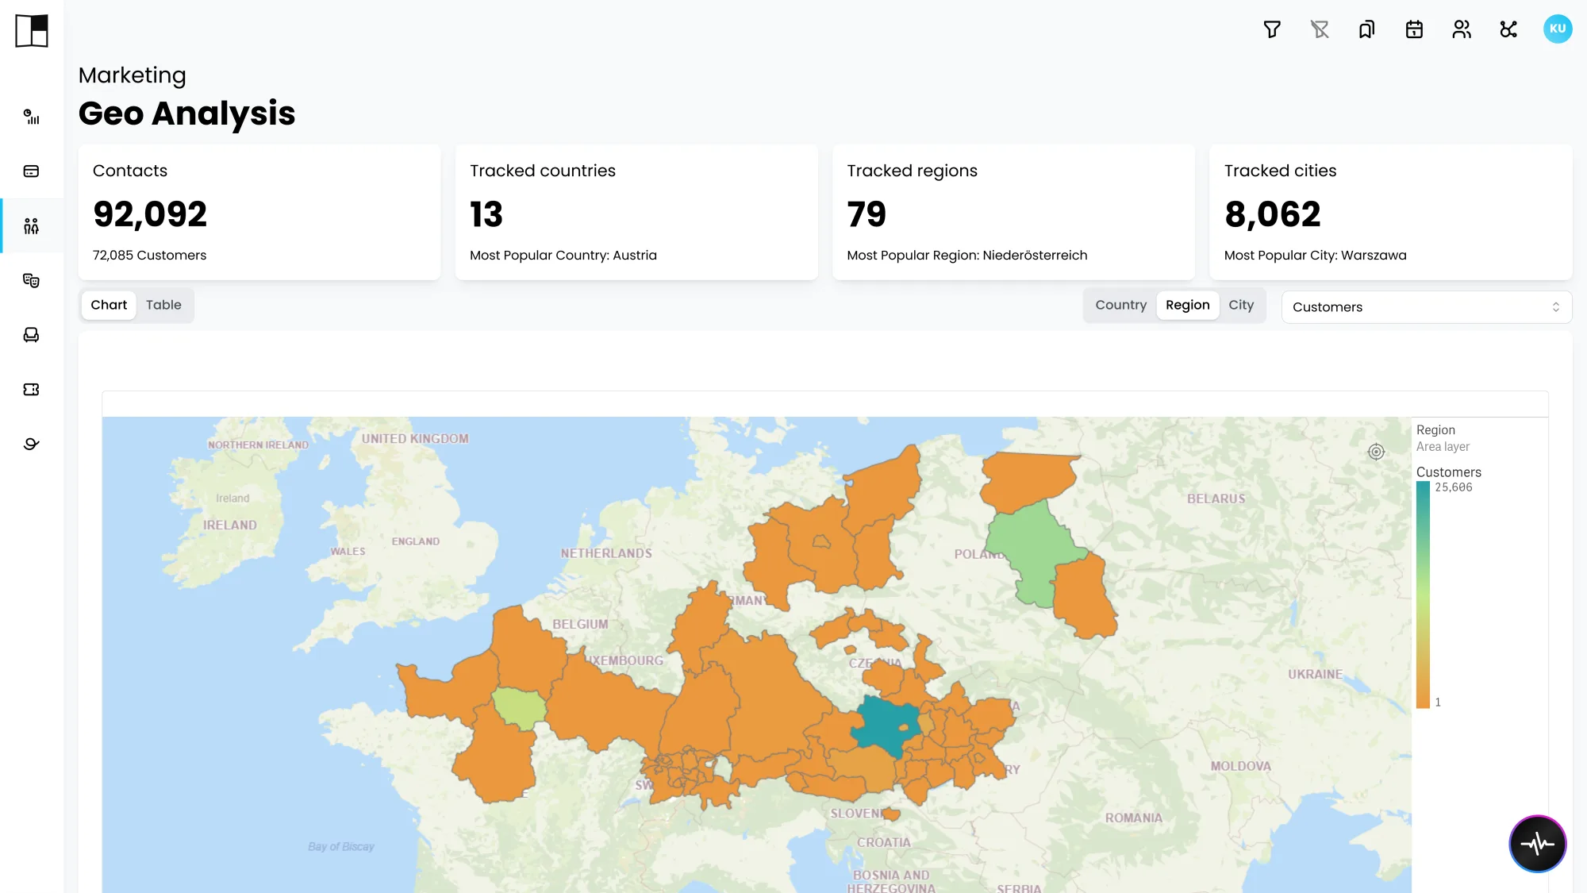Image resolution: width=1587 pixels, height=893 pixels.
Task: Click the Tracked regions card
Action: pyautogui.click(x=1013, y=212)
